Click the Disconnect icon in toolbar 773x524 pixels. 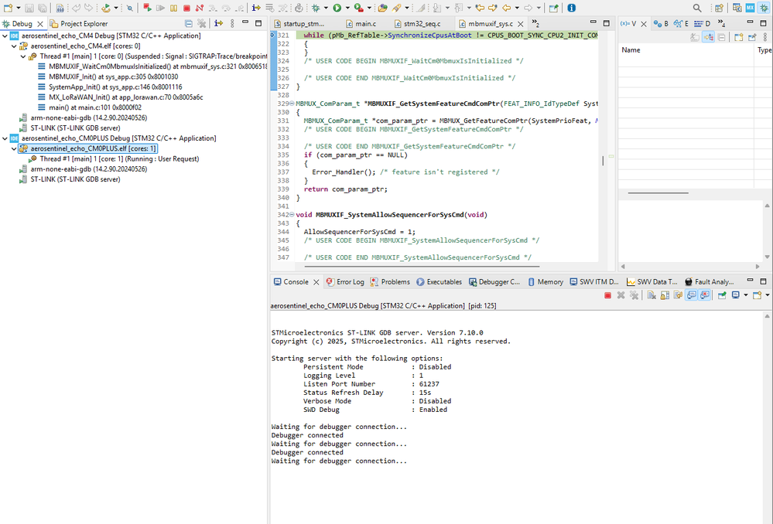pos(200,8)
